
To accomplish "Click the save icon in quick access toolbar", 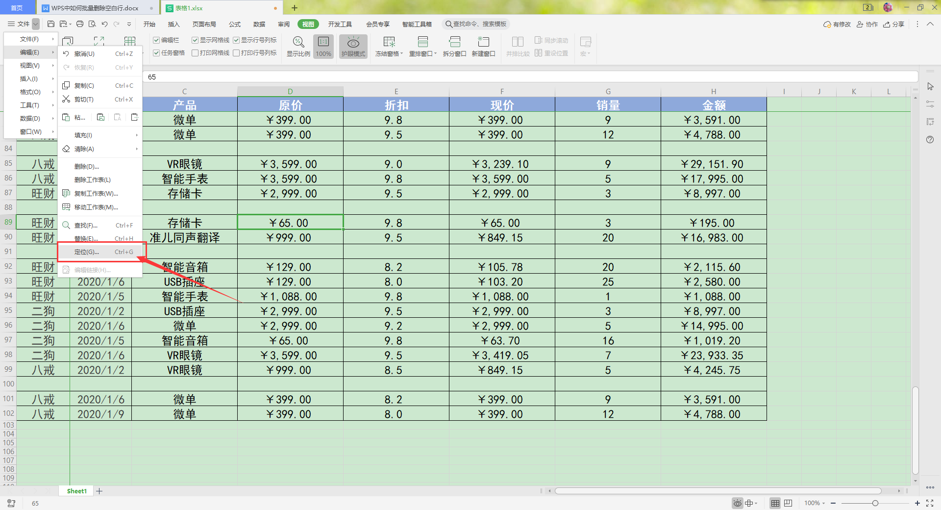I will click(51, 24).
